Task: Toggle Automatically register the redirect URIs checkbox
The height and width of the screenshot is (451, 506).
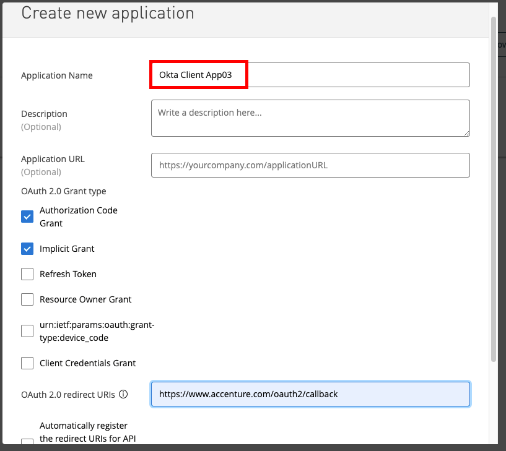Action: click(27, 442)
